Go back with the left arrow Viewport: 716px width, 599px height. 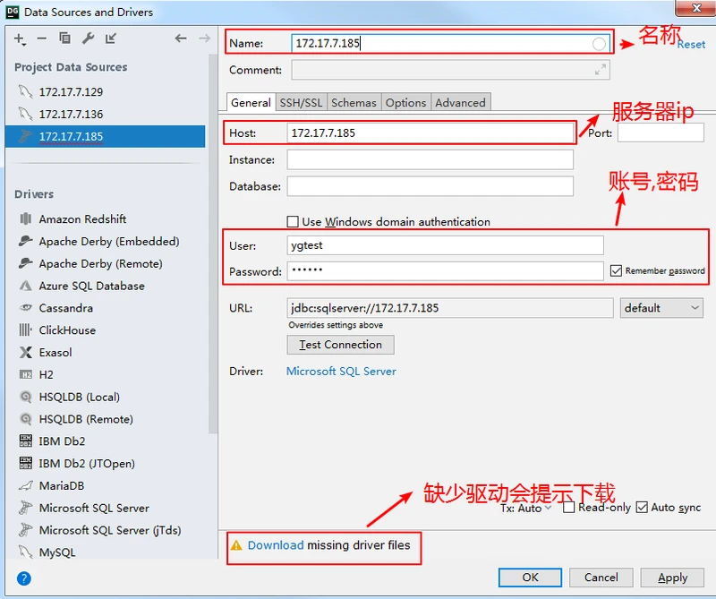tap(181, 39)
